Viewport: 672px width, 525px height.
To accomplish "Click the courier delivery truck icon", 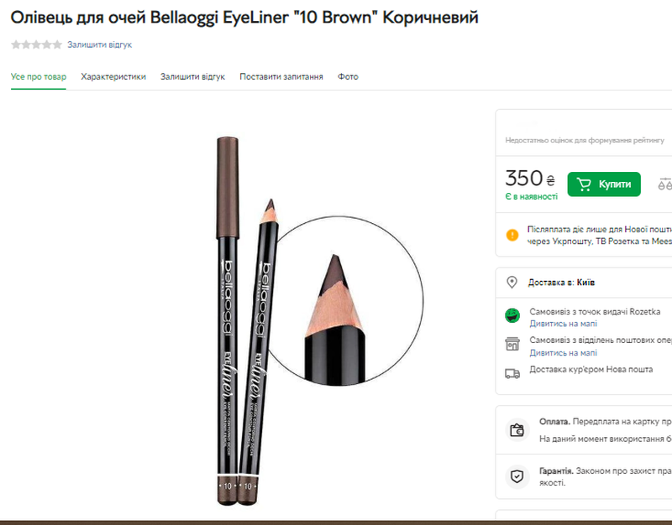I will pyautogui.click(x=512, y=373).
